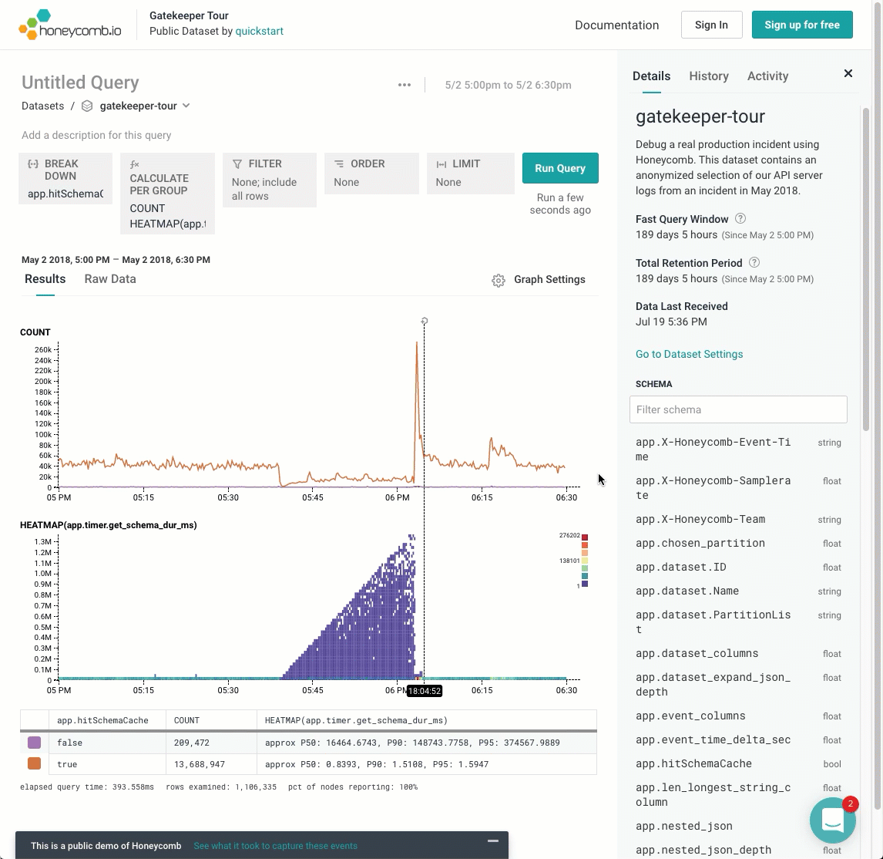Open the BREAK DOWN clause editor
The width and height of the screenshot is (883, 859).
click(65, 178)
